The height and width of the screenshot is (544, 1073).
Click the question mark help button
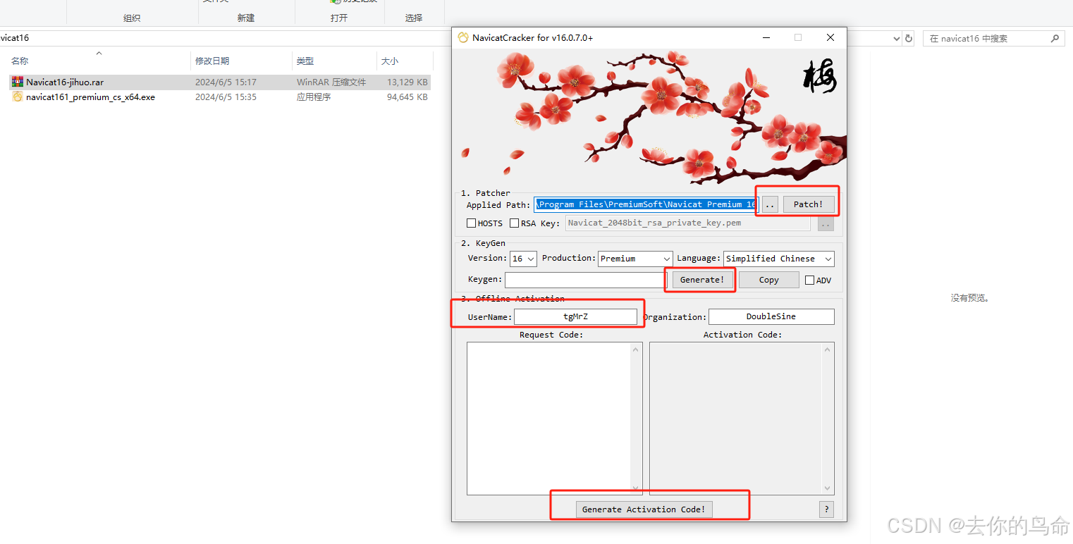pyautogui.click(x=827, y=509)
